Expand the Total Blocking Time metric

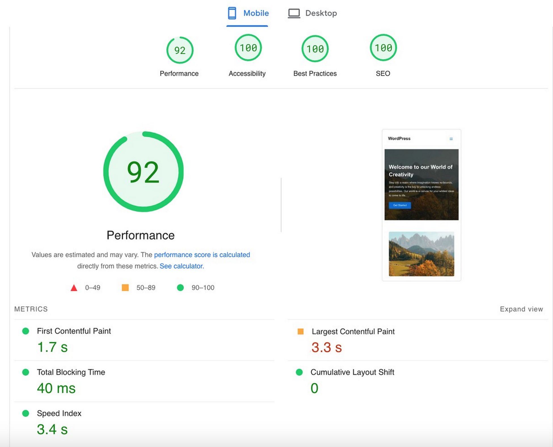pos(144,381)
